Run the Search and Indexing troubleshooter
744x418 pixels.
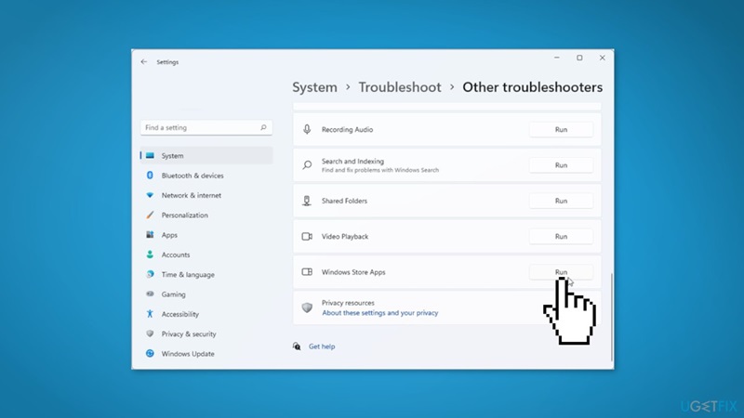[x=561, y=165]
